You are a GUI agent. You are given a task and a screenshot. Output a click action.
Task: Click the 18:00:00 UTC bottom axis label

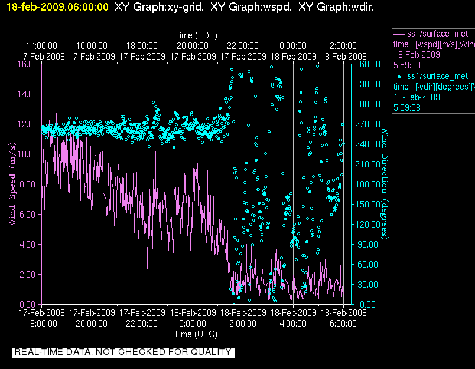click(x=41, y=324)
